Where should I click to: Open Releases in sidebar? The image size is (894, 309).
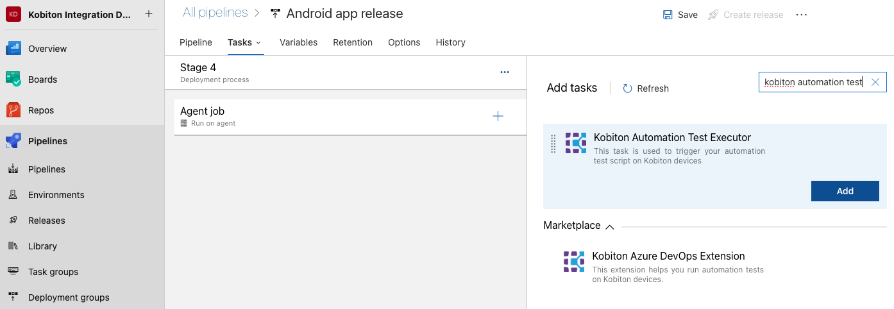click(x=47, y=221)
